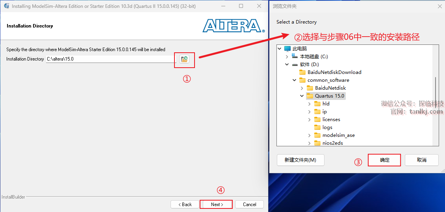The image size is (445, 212).
Task: Select the licenses folder
Action: click(331, 120)
